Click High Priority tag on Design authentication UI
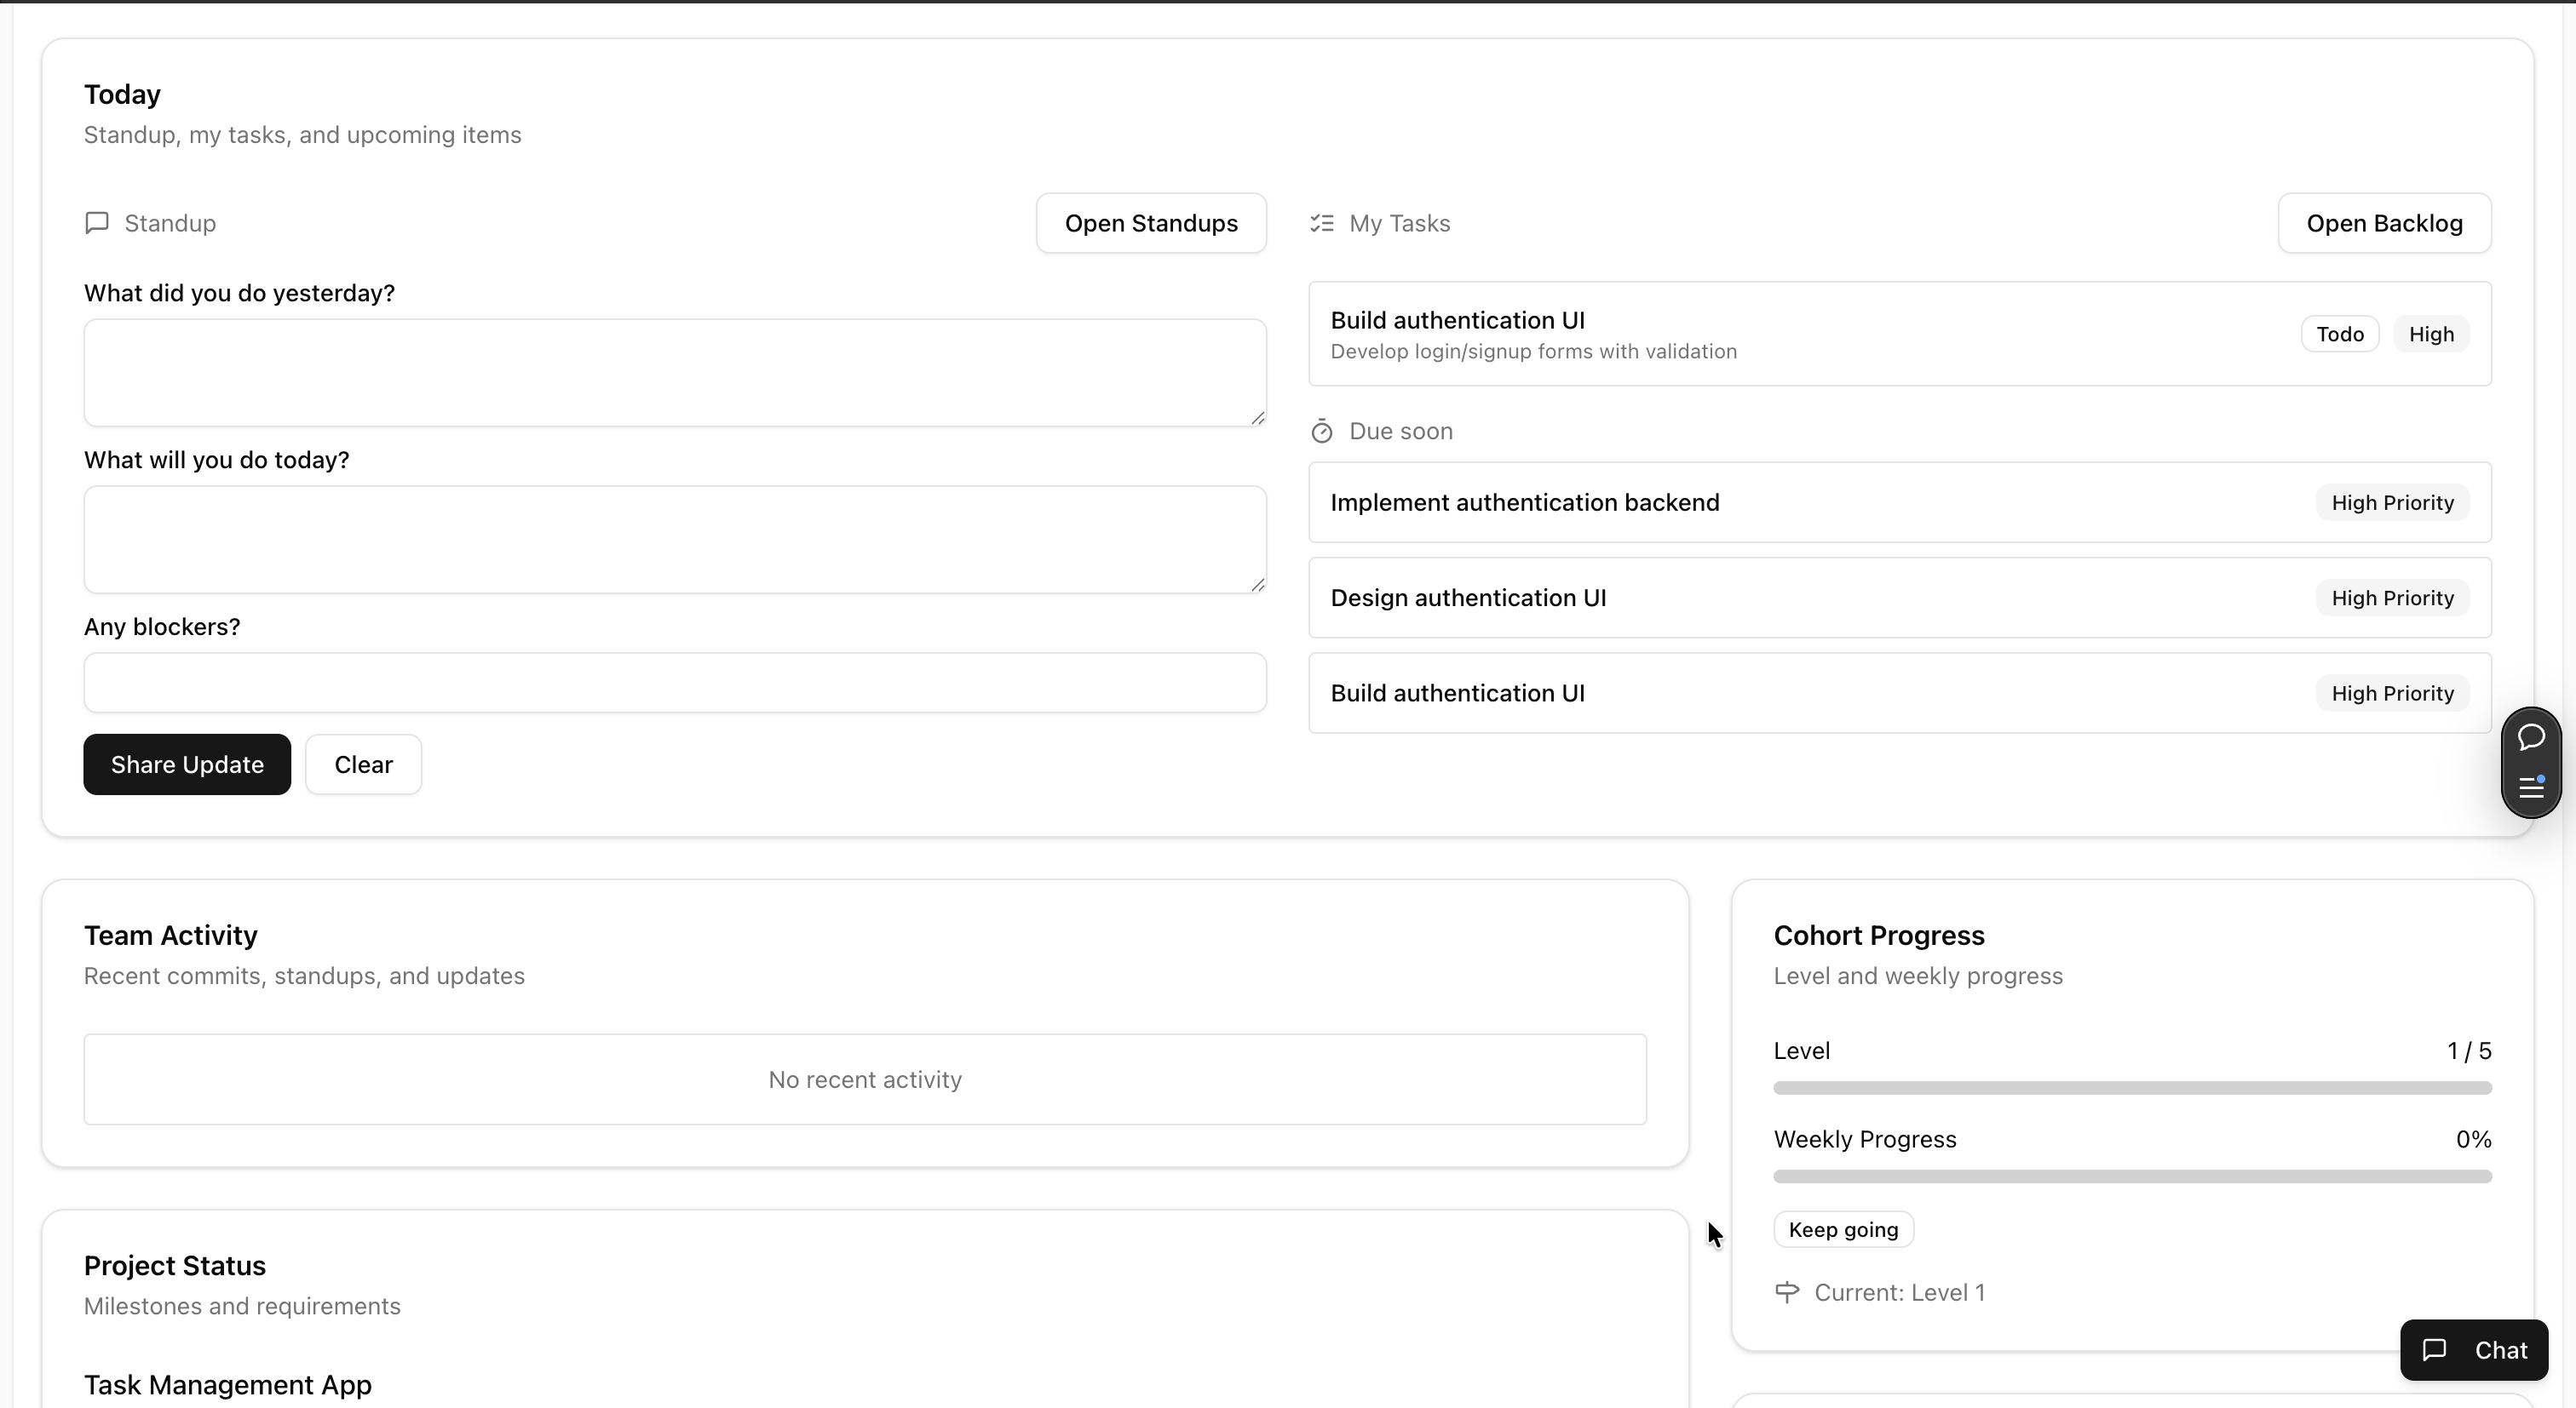The height and width of the screenshot is (1408, 2576). [2393, 598]
